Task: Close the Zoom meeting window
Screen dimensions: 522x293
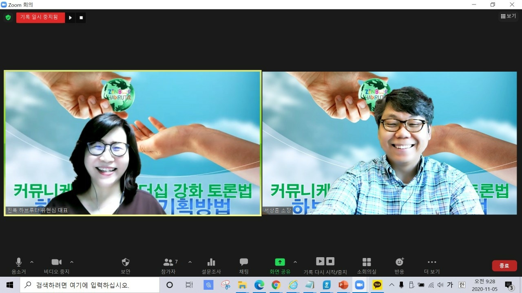Action: 512,4
